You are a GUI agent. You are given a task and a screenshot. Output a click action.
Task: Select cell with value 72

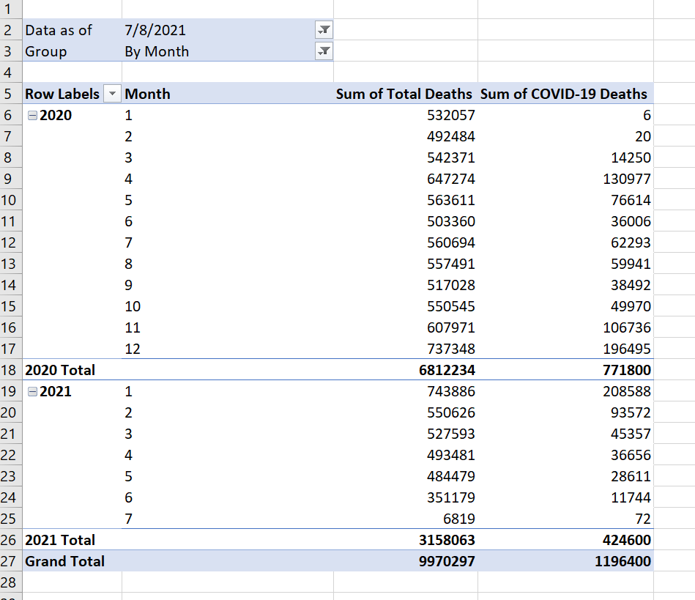point(565,519)
